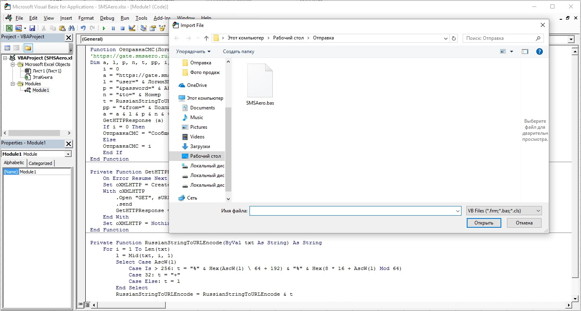The height and width of the screenshot is (311, 581).
Task: Click View Object icon in Project panel
Action: coord(16,48)
